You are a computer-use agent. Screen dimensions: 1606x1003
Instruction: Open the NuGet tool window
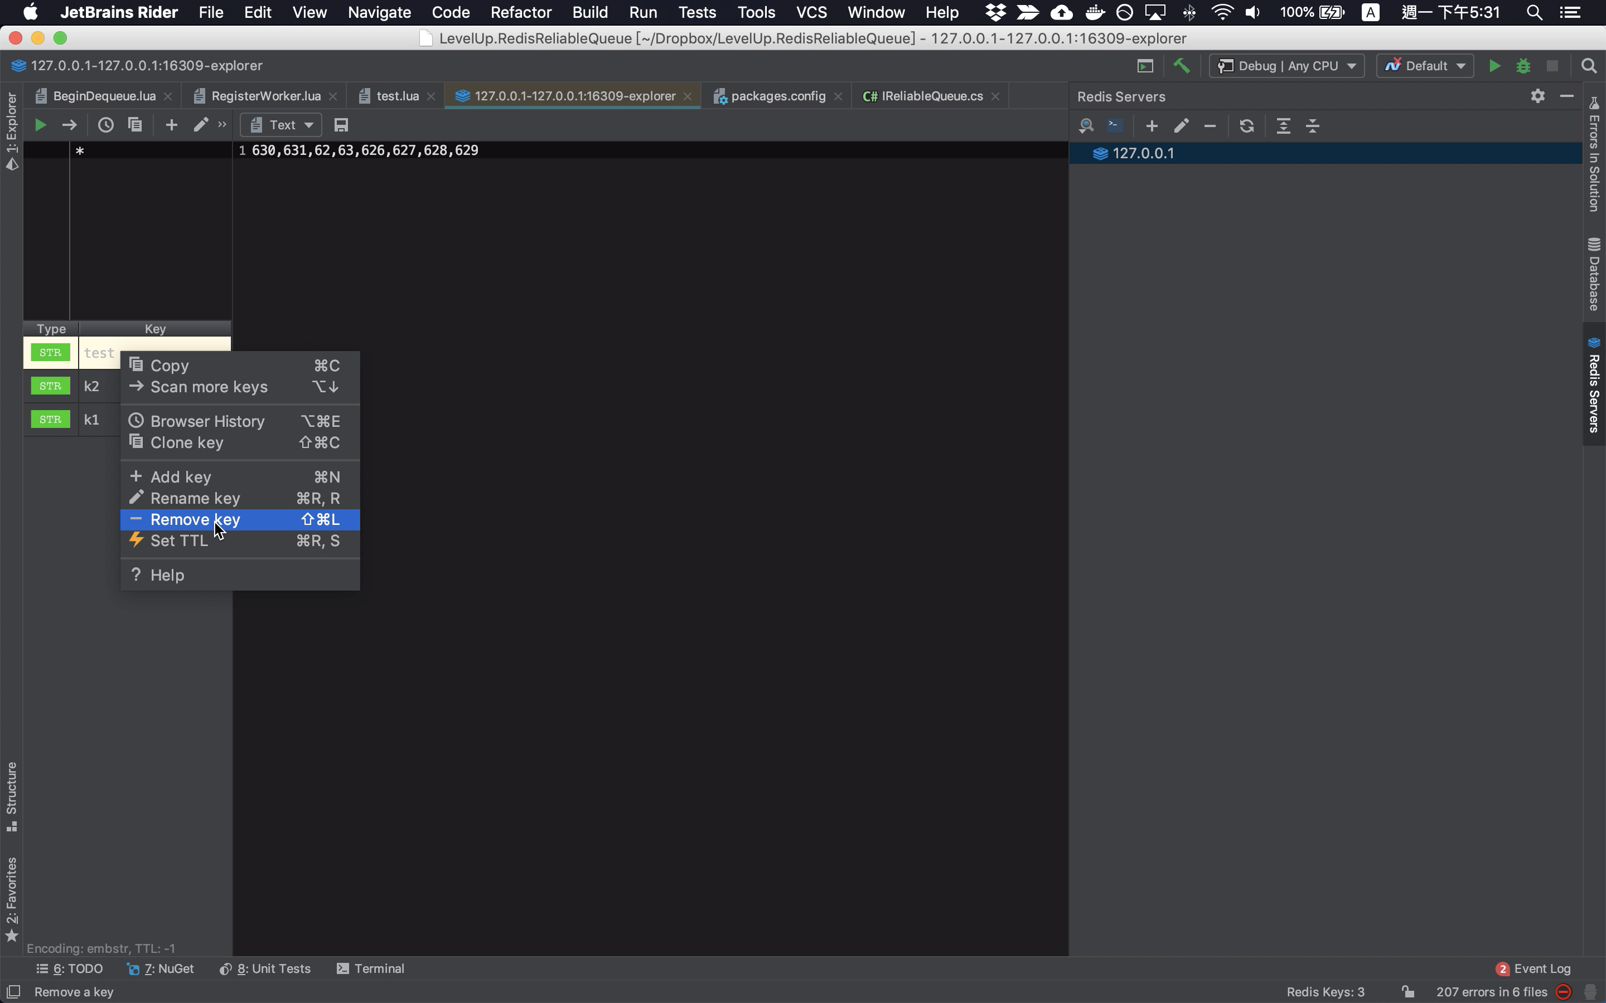point(161,968)
